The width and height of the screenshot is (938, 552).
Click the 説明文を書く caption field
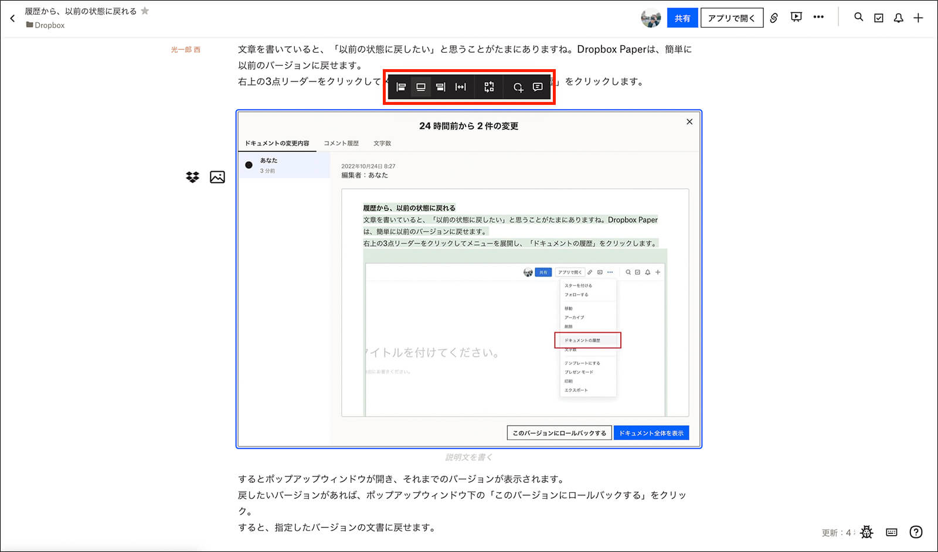coord(469,458)
